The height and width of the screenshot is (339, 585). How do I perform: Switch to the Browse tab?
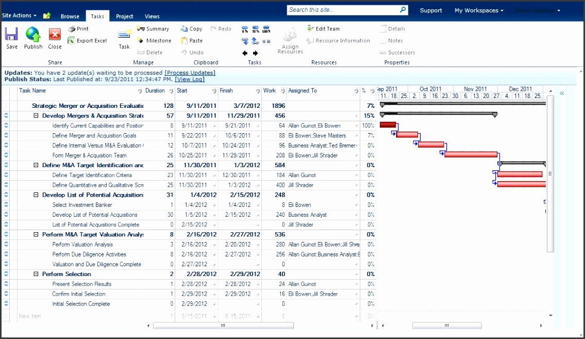[x=70, y=16]
